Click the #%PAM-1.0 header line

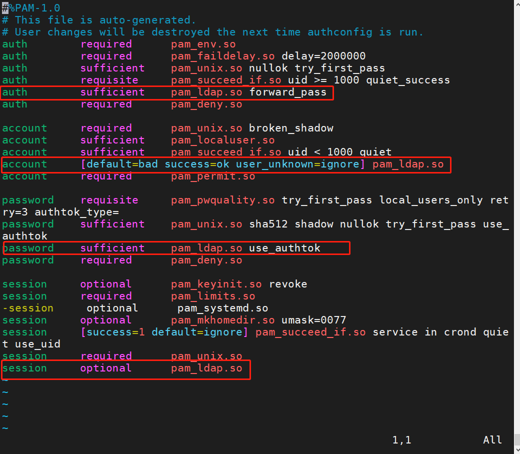click(31, 8)
